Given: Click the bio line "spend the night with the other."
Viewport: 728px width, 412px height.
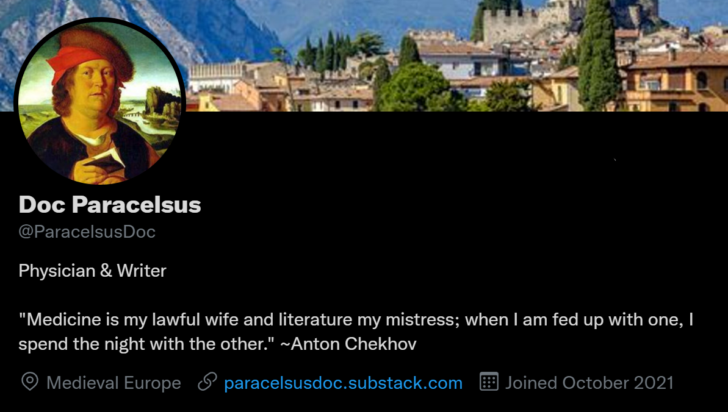Looking at the screenshot, I should pos(146,344).
